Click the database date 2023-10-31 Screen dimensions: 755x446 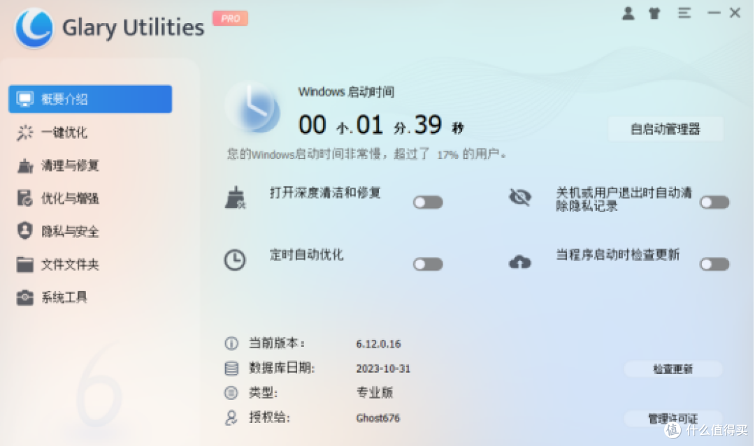coord(383,369)
